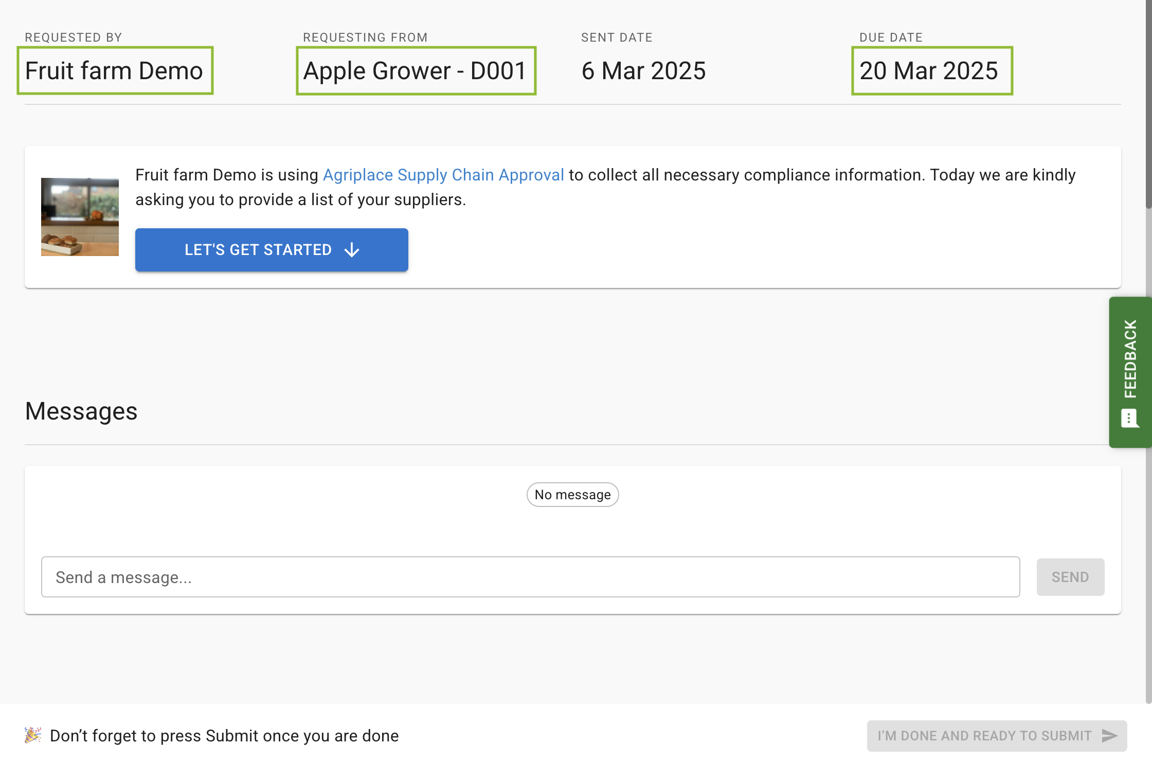Click the feedback note icon on side tab
Viewport: 1152px width, 763px height.
click(x=1129, y=419)
